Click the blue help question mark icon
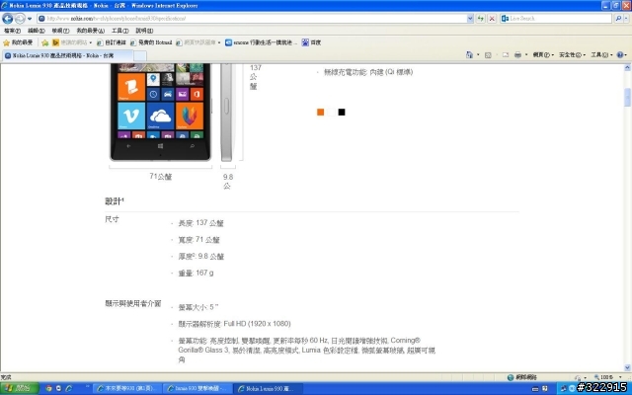This screenshot has width=632, height=395. click(620, 55)
